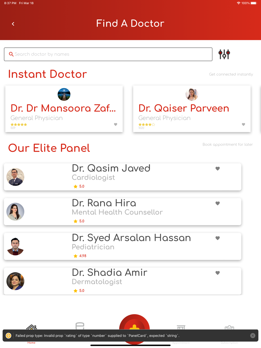The width and height of the screenshot is (261, 348).
Task: Open the doctor filter sliders icon
Action: [x=224, y=54]
